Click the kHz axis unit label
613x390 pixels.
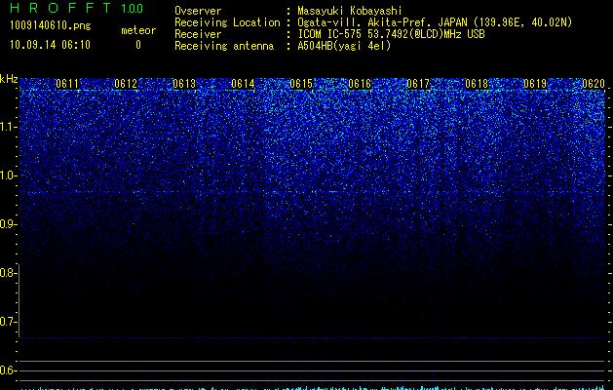9,79
